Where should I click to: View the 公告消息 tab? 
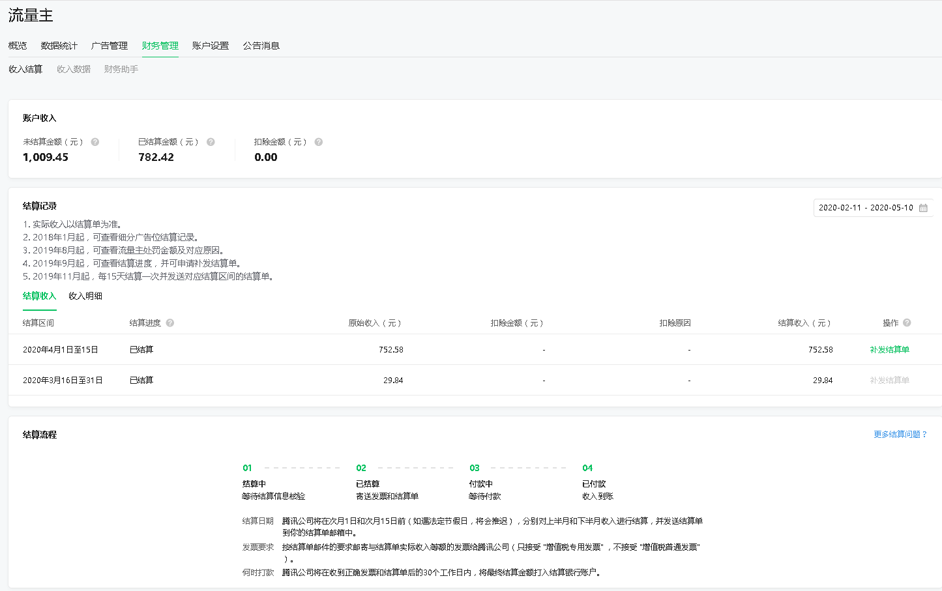(261, 46)
